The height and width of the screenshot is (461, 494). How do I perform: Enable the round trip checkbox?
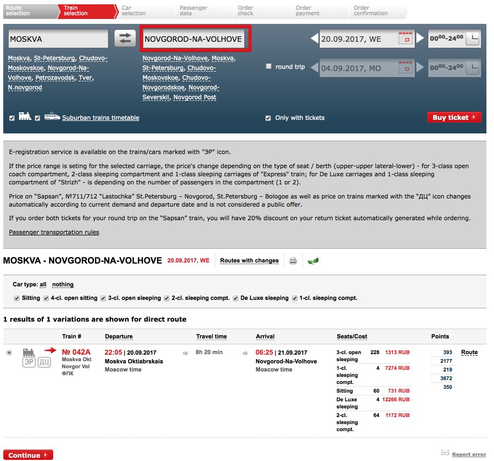[268, 66]
